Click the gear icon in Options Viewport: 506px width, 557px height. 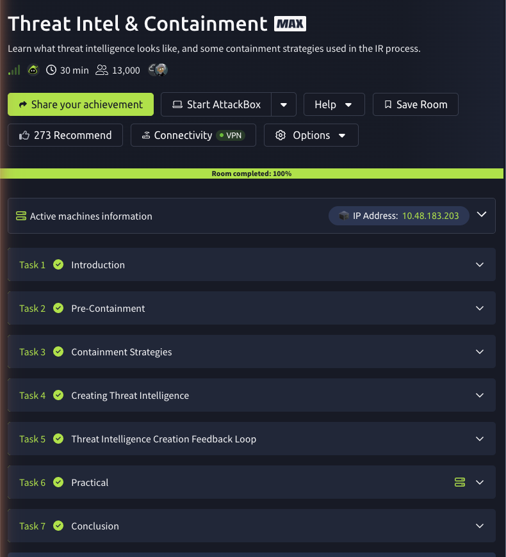pyautogui.click(x=281, y=135)
